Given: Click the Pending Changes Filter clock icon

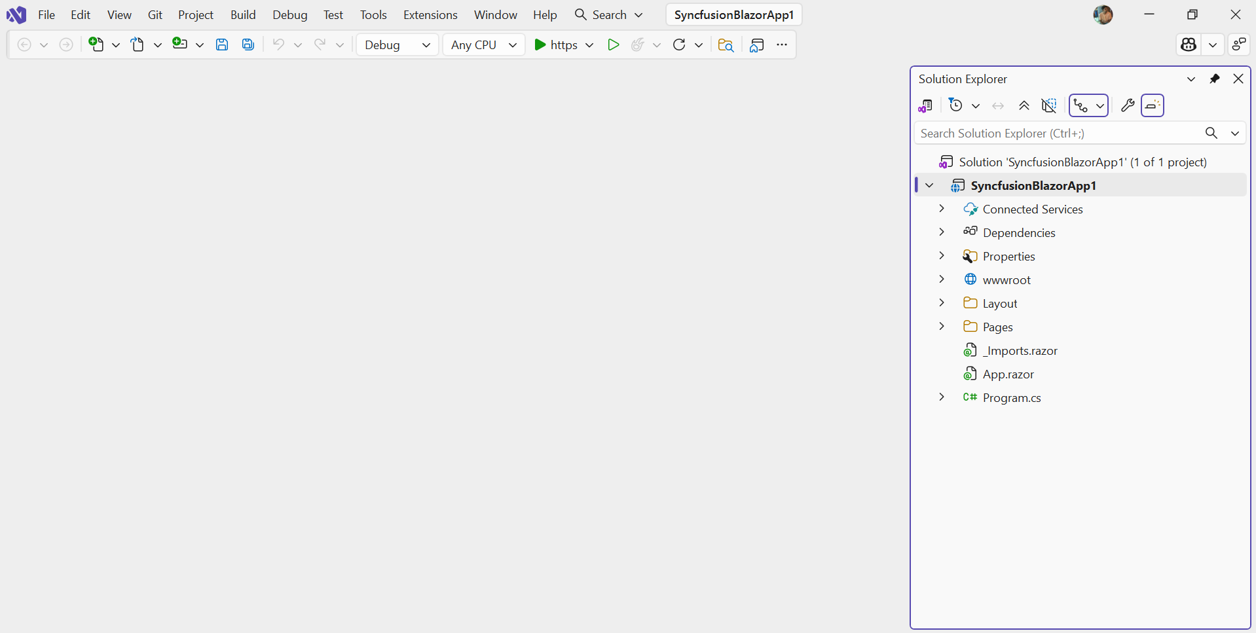Looking at the screenshot, I should (956, 105).
